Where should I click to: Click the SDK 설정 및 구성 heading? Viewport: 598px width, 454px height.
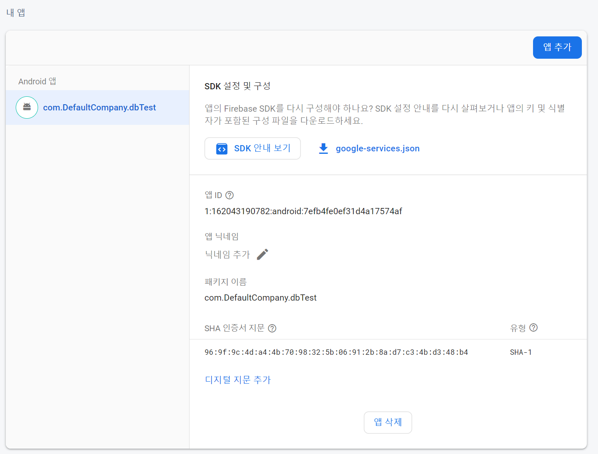(x=238, y=86)
